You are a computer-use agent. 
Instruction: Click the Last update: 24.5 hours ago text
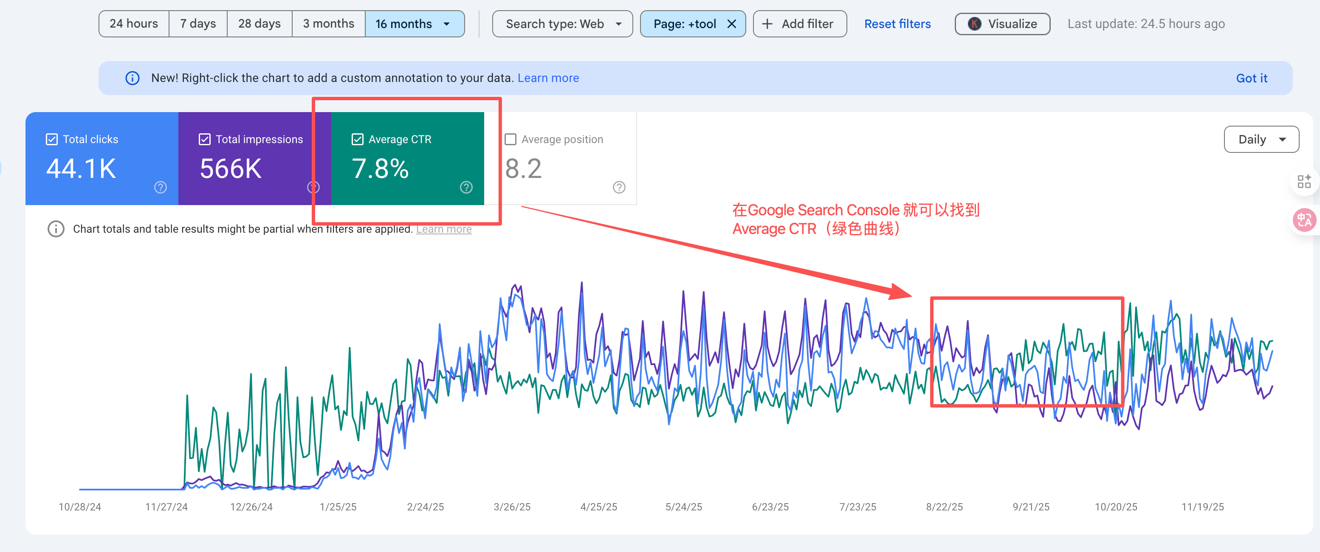click(1146, 24)
